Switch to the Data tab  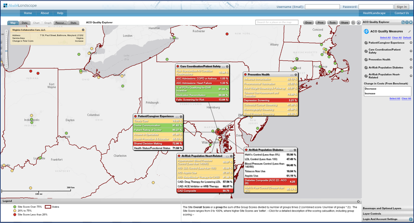click(x=25, y=23)
